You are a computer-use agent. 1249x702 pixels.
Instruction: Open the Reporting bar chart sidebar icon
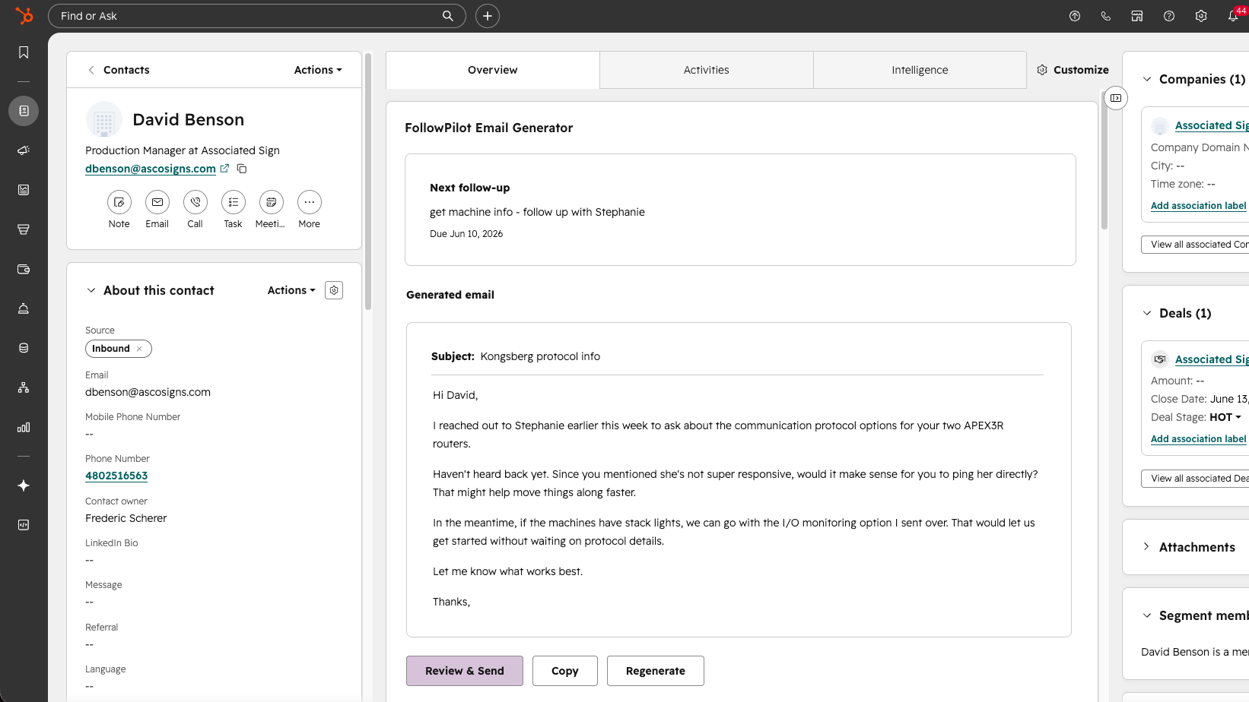24,427
